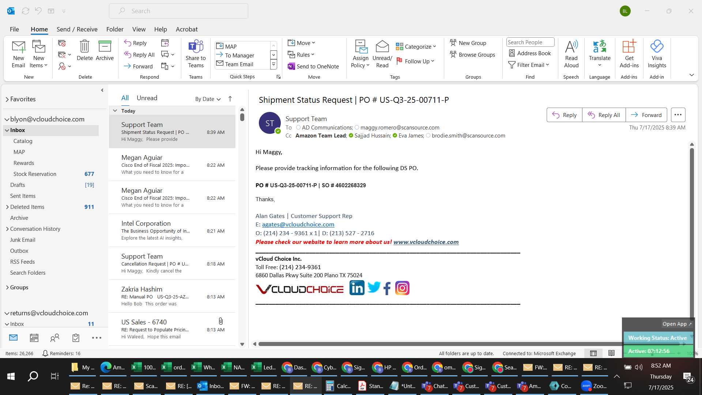The image size is (702, 395).
Task: Switch to Send / Receive tab
Action: 77,29
